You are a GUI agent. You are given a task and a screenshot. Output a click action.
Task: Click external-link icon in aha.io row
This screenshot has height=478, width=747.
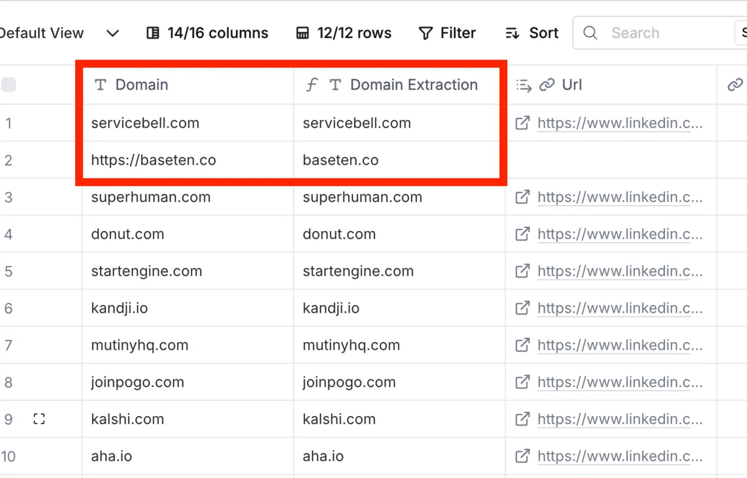(522, 456)
